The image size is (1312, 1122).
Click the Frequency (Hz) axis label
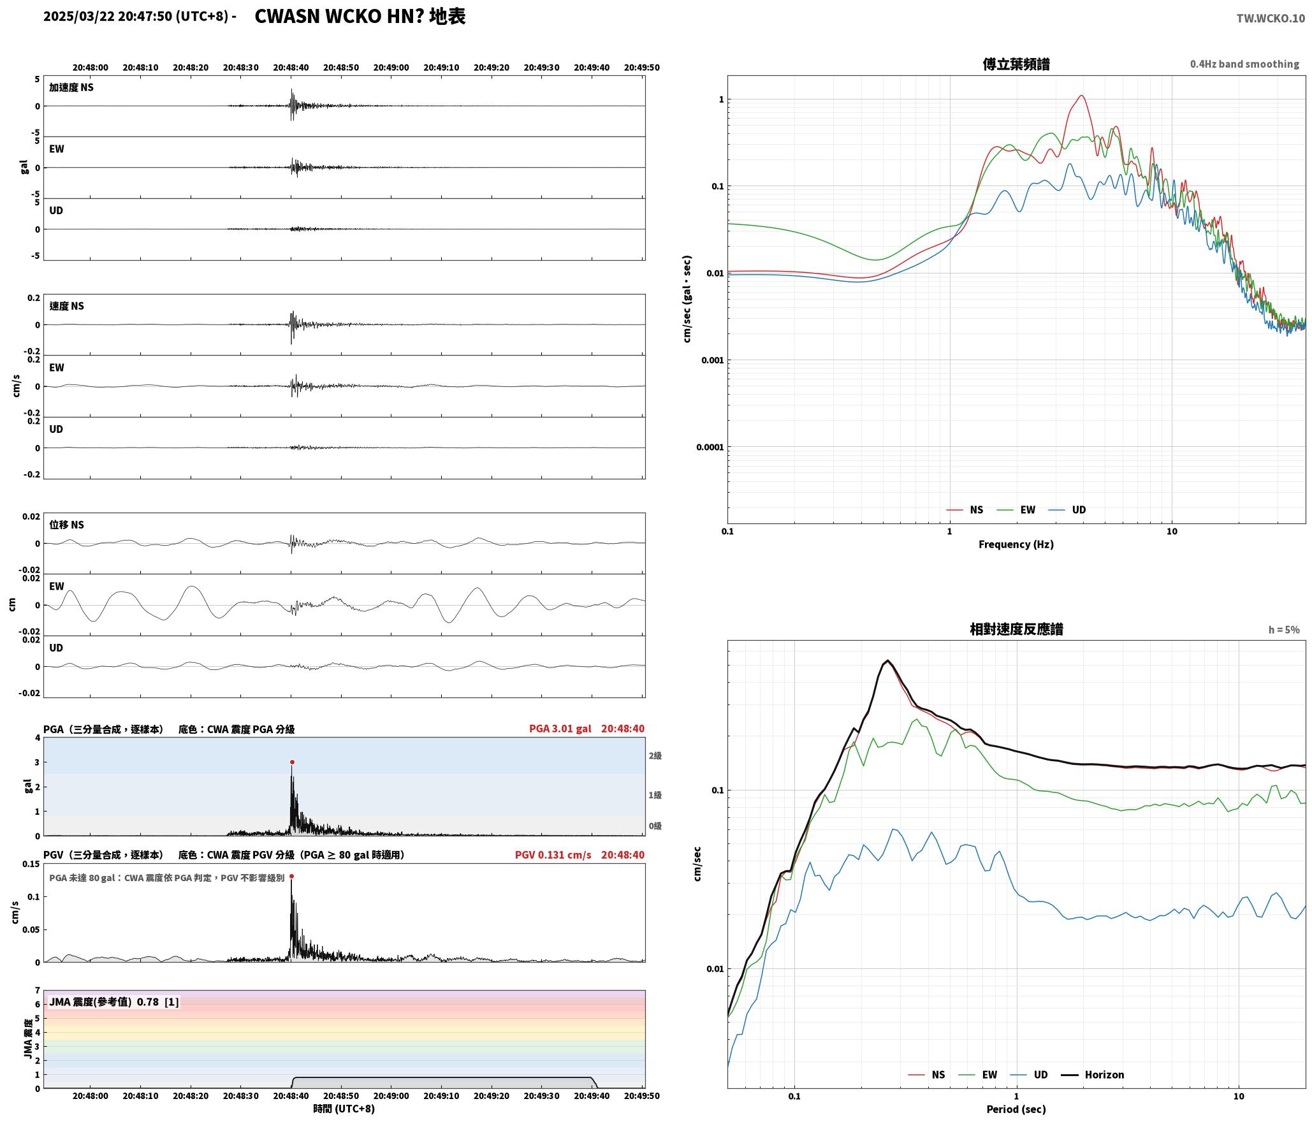point(1016,544)
